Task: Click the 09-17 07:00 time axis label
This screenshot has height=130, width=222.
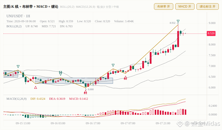Action: click(128, 123)
